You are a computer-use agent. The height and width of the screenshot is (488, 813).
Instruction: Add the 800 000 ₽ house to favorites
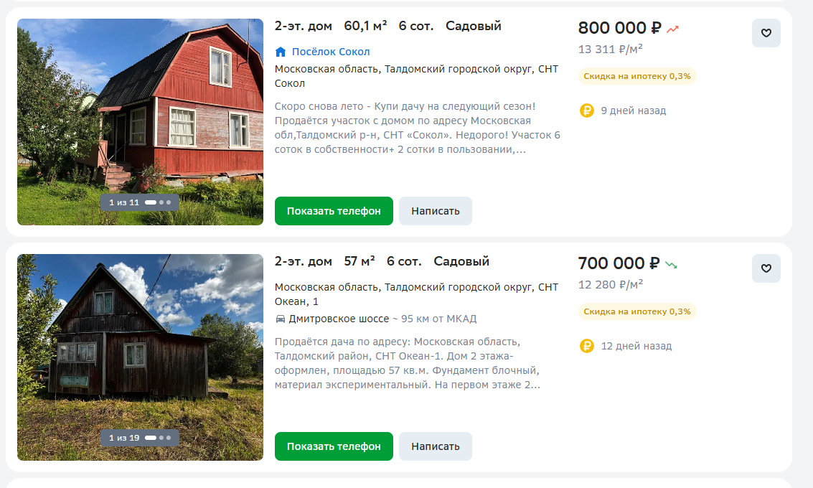[x=766, y=33]
